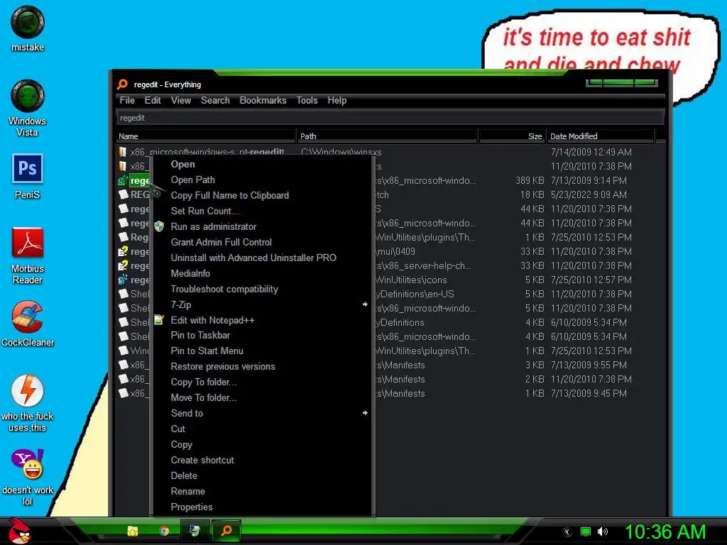
Task: Choose Copy in context menu
Action: coord(181,445)
